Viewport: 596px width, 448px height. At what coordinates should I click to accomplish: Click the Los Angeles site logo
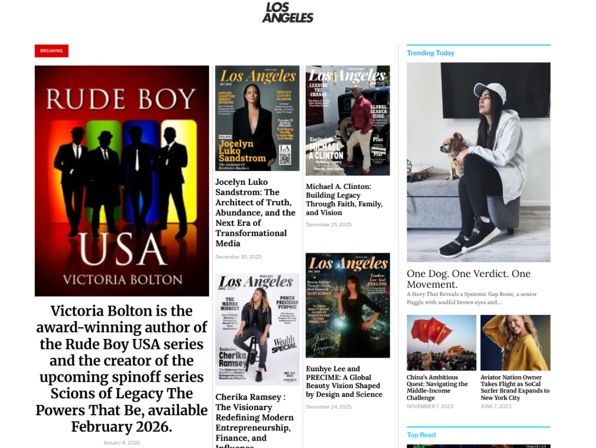coord(288,12)
